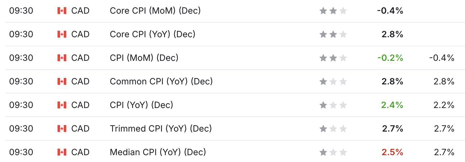The image size is (465, 162).
Task: Click one-star rating for Common CPI (YoY)
Action: tap(333, 82)
